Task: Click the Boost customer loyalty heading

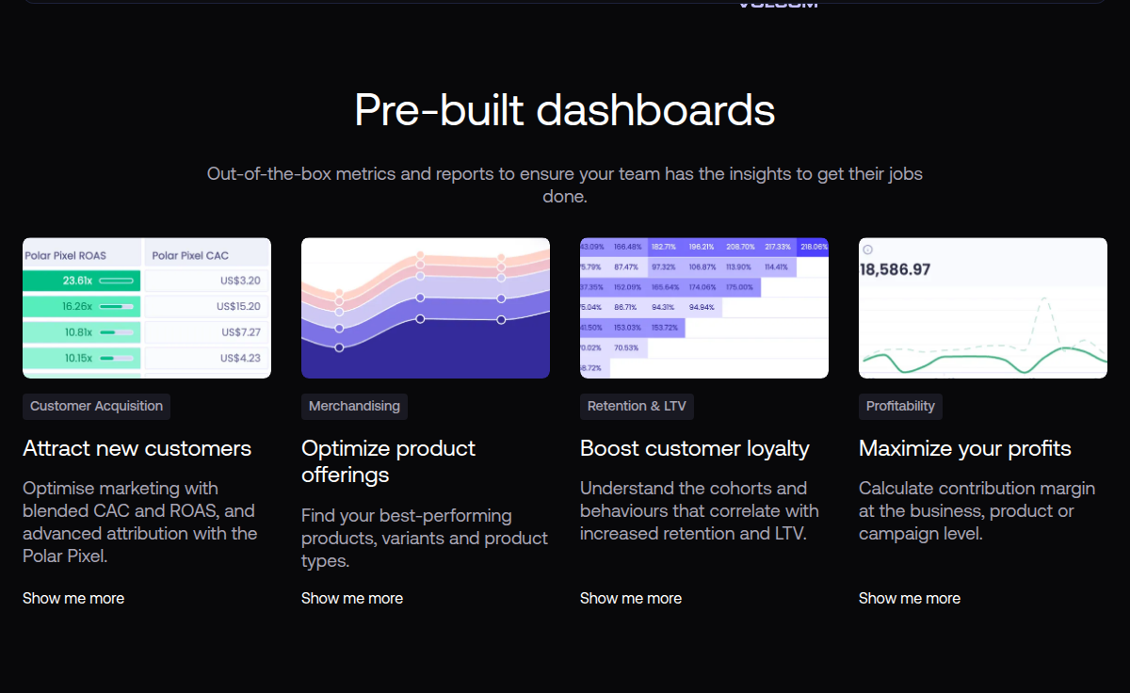Action: coord(695,448)
